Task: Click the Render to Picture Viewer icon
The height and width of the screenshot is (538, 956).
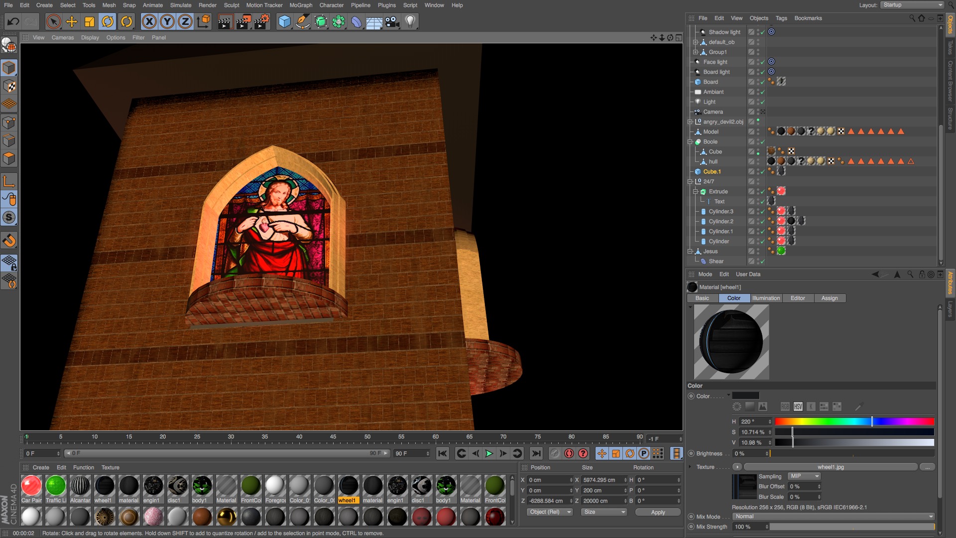Action: 243,21
